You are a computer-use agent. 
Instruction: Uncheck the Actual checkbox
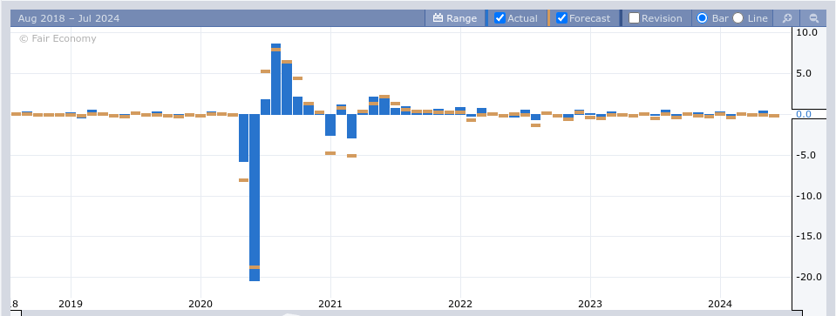click(500, 18)
